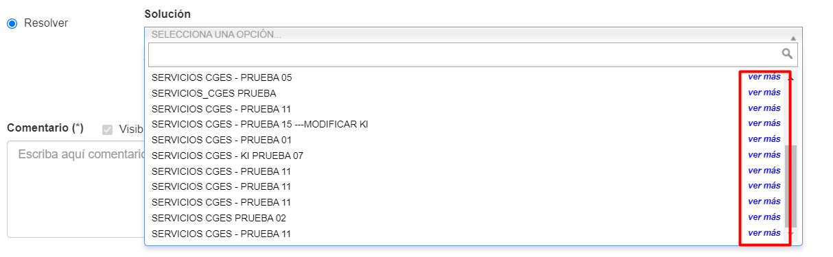This screenshot has width=833, height=257.
Task: Click into the Comentario text area
Action: 75,189
